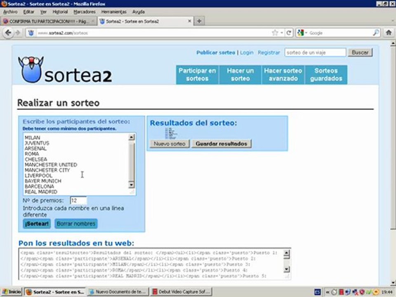Image resolution: width=396 pixels, height=297 pixels.
Task: Open the Herramientas menu
Action: coord(114,12)
